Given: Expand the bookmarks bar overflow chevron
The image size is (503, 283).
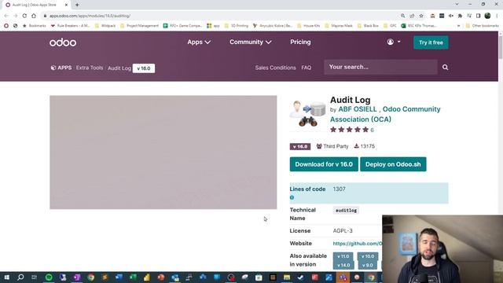Looking at the screenshot, I should pyautogui.click(x=458, y=26).
